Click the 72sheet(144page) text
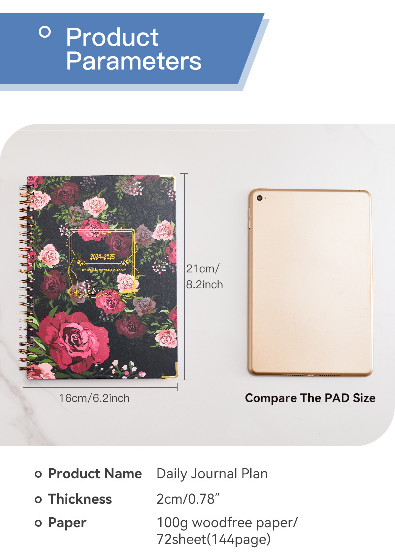 214,539
